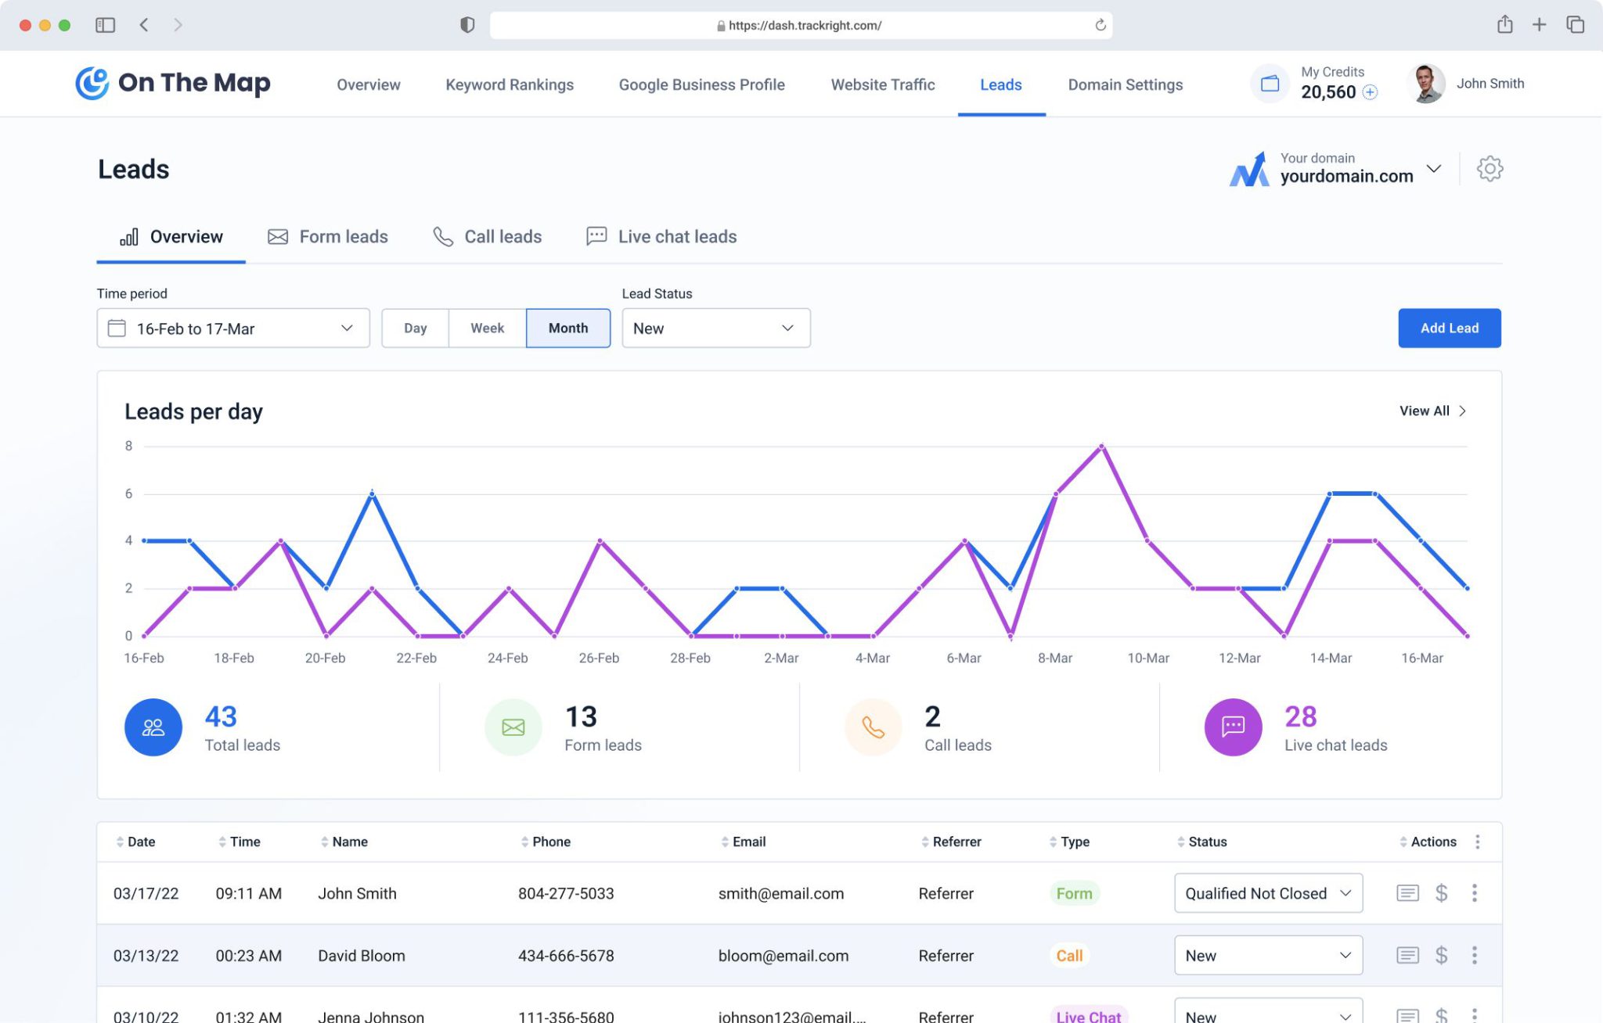Toggle the Month view button
This screenshot has width=1603, height=1023.
[567, 328]
